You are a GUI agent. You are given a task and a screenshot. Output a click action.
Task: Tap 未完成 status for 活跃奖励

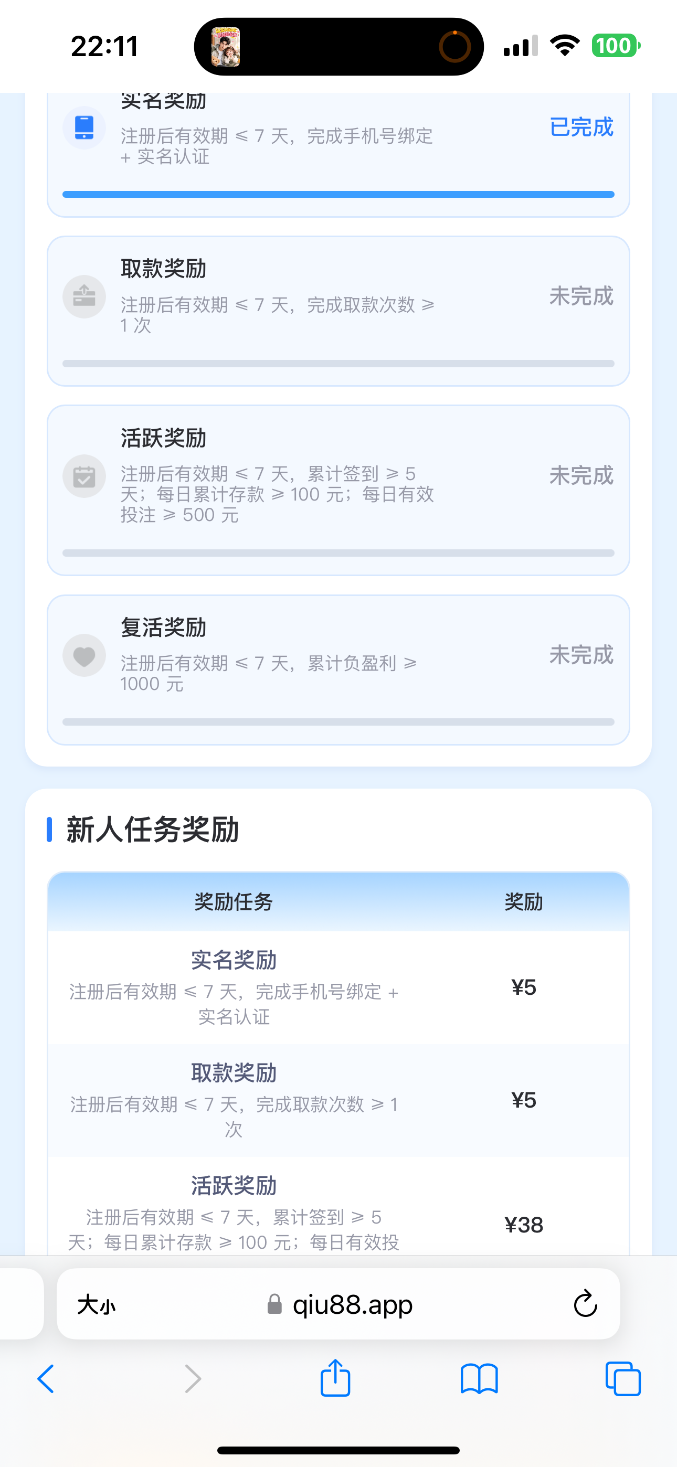pyautogui.click(x=581, y=475)
